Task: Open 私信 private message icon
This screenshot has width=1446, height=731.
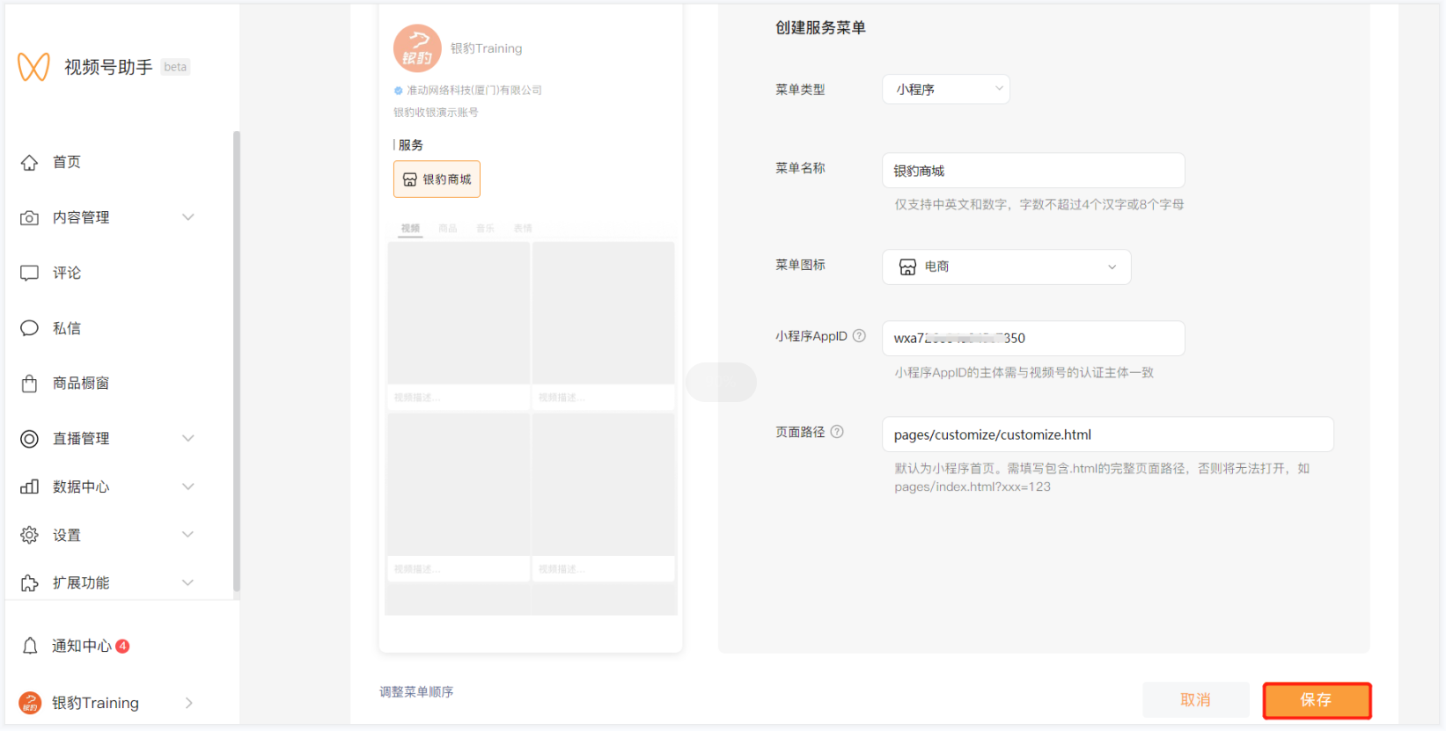Action: pos(30,328)
